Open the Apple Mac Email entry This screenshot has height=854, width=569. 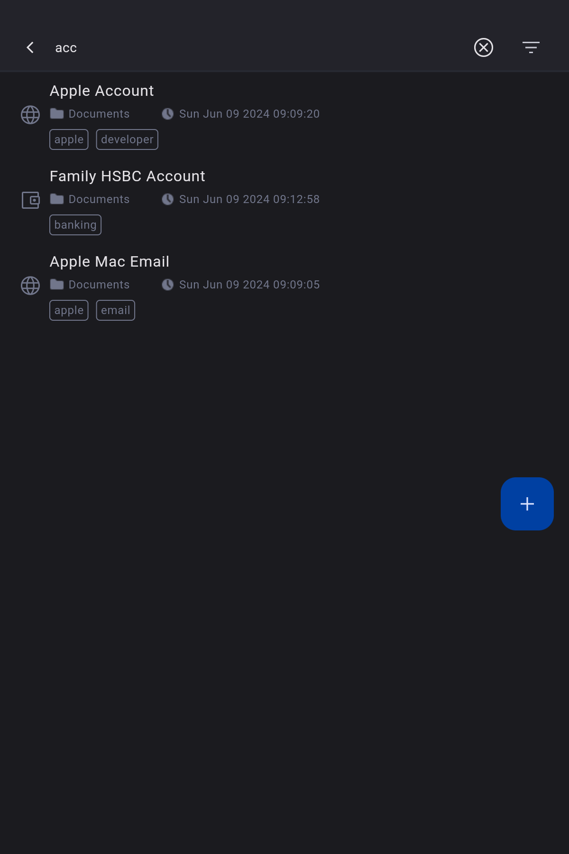coord(284,286)
